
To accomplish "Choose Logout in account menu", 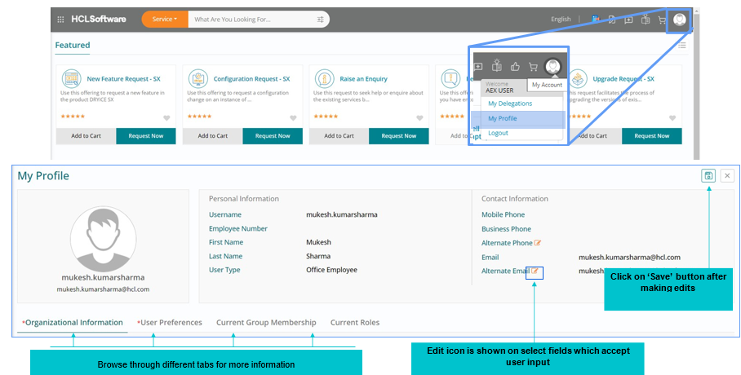I will (498, 133).
